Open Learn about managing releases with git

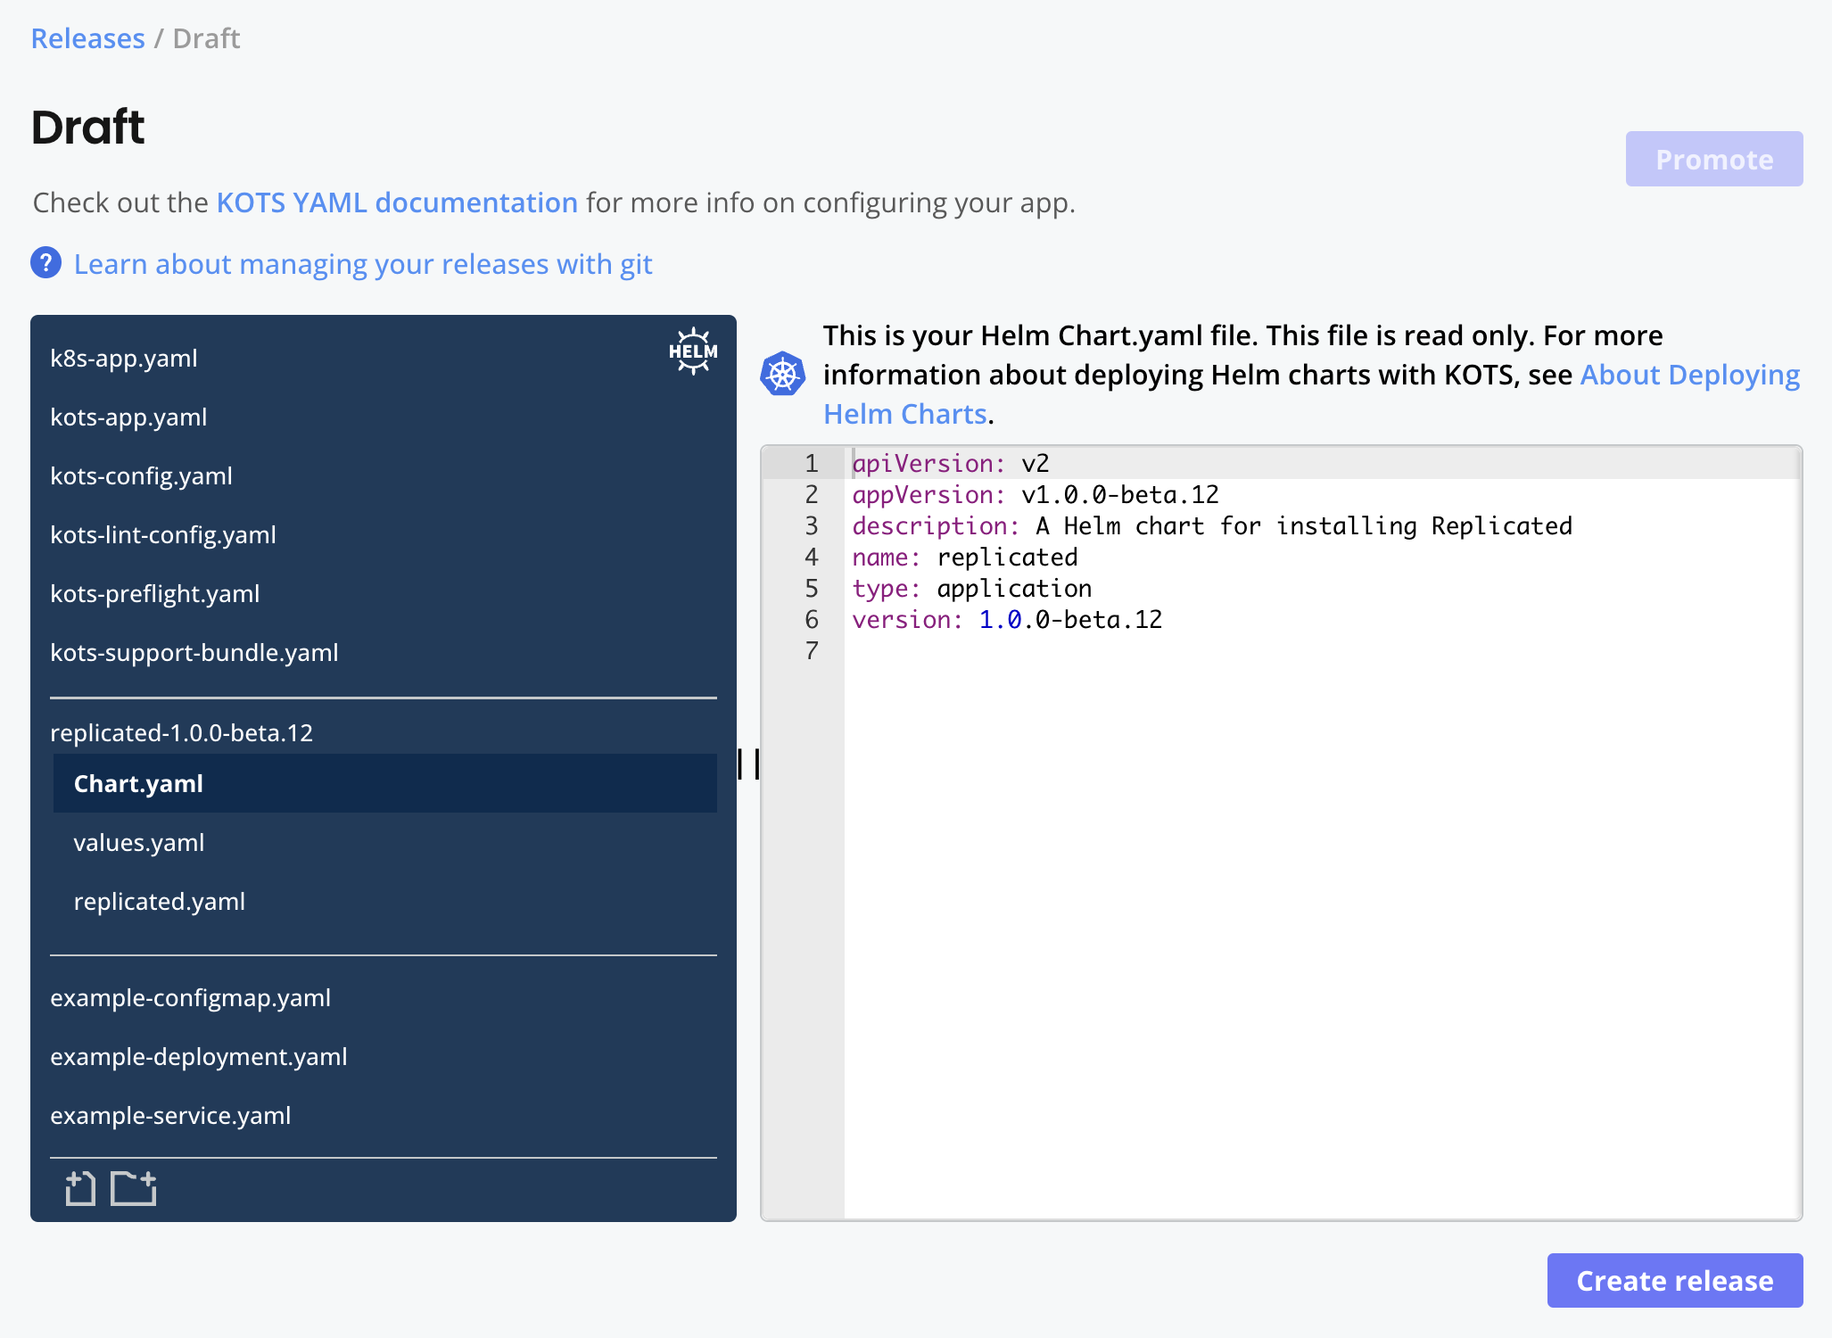[363, 264]
